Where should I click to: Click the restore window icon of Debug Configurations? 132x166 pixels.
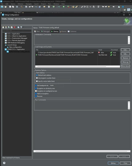[124, 15]
